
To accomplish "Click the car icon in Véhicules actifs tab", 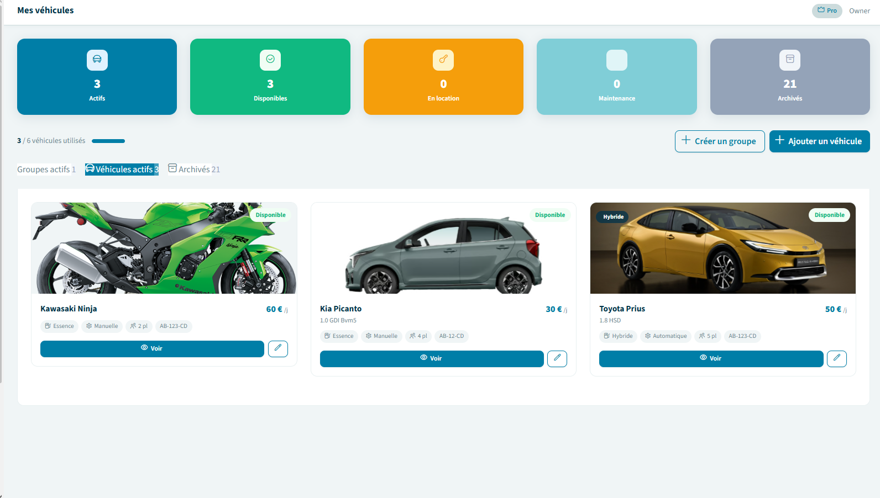I will click(90, 168).
